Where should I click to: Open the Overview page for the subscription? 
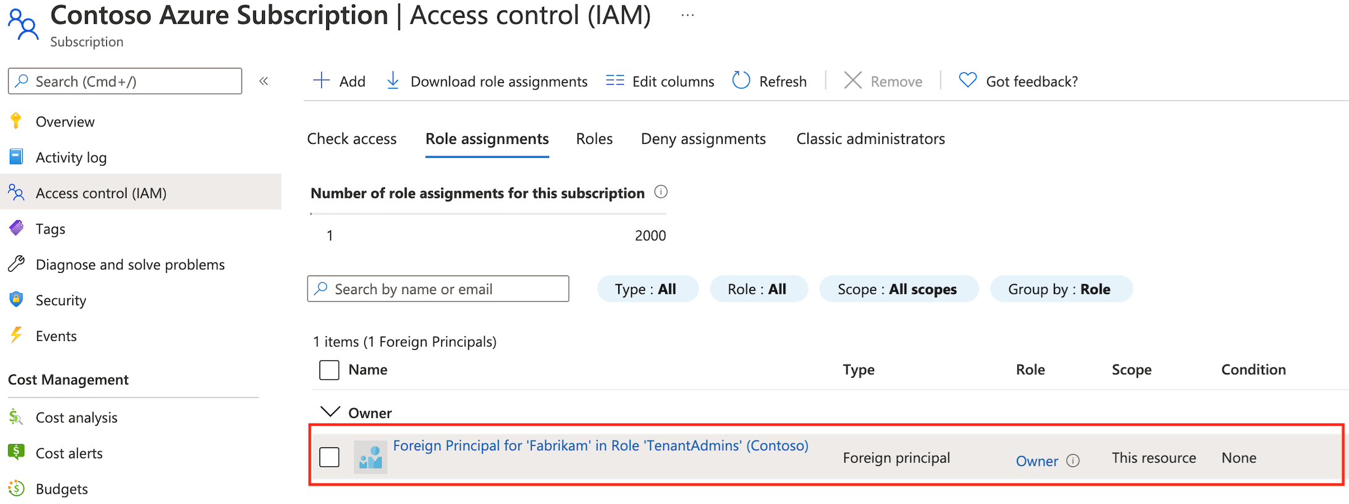(64, 121)
